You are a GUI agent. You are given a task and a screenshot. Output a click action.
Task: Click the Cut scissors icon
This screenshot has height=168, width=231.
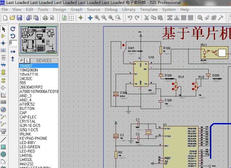click(147, 18)
